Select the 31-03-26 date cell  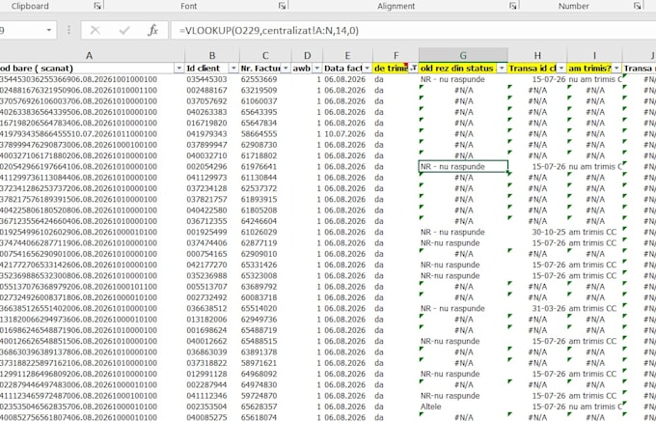click(x=537, y=308)
